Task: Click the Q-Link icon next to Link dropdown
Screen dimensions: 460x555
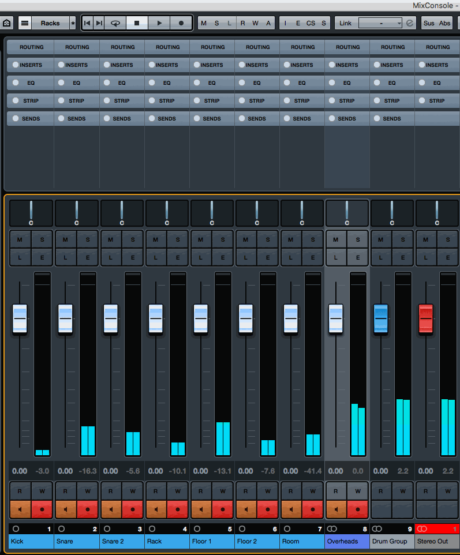Action: coord(409,23)
